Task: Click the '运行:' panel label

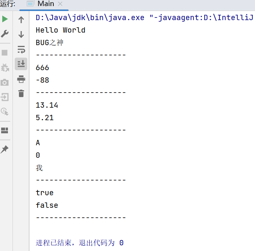Action: pos(8,4)
